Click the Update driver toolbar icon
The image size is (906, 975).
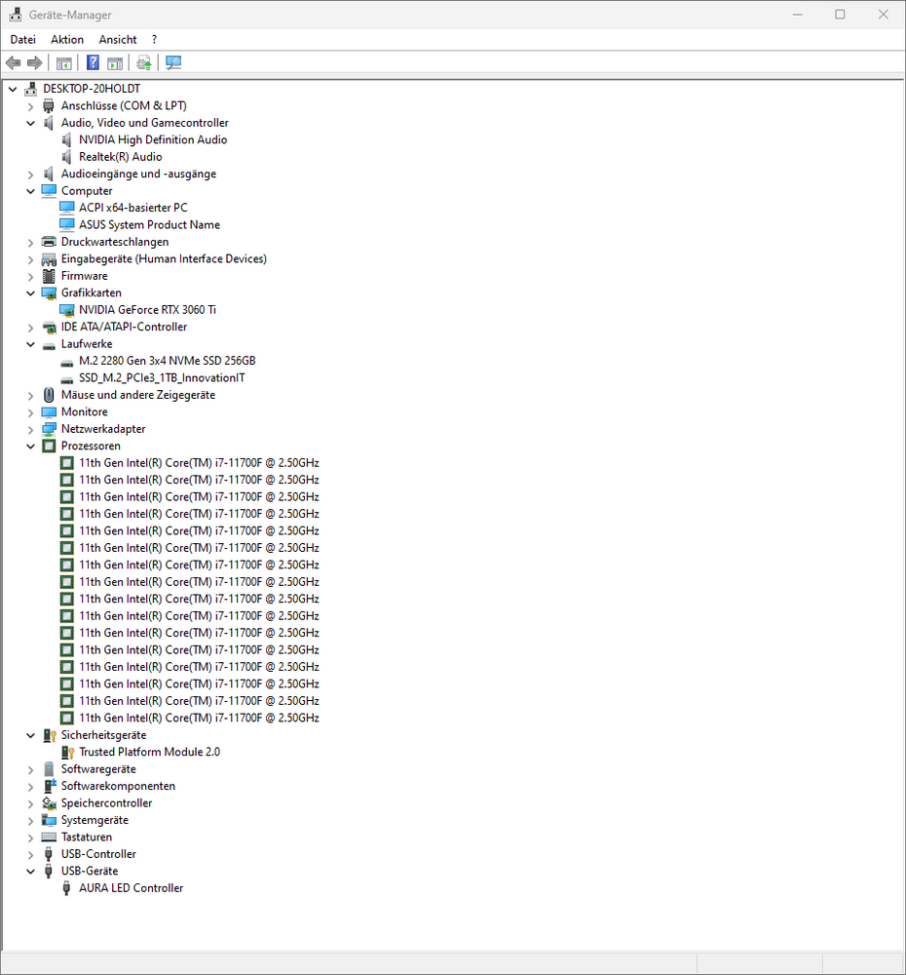[x=143, y=62]
